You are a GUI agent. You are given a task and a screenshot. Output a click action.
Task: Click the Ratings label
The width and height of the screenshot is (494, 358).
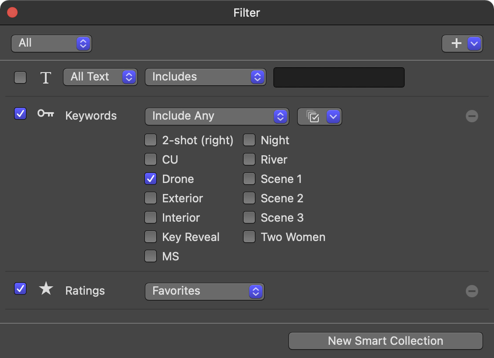click(x=85, y=291)
